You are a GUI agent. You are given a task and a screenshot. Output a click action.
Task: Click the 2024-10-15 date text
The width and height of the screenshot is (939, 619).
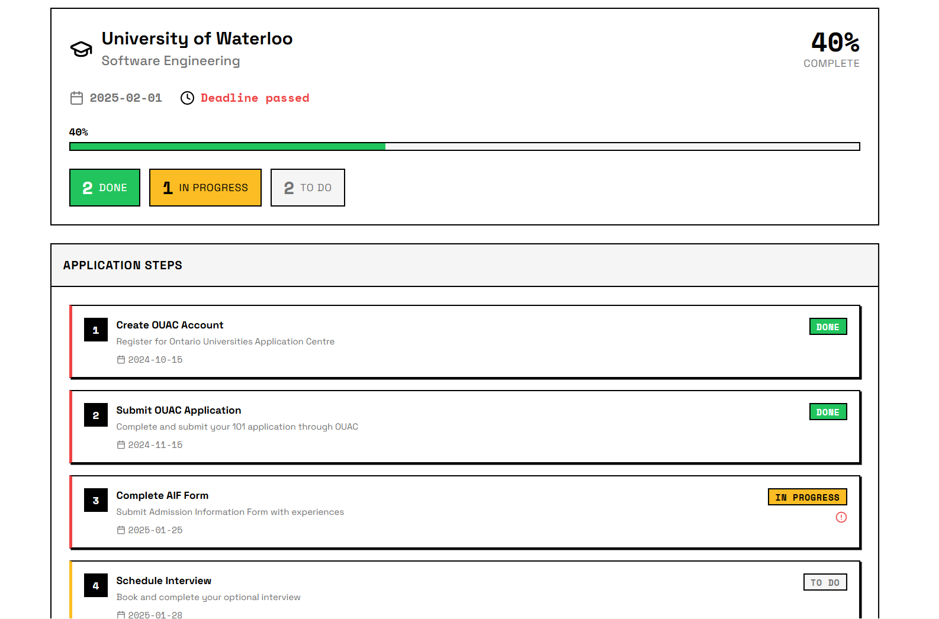tap(155, 360)
